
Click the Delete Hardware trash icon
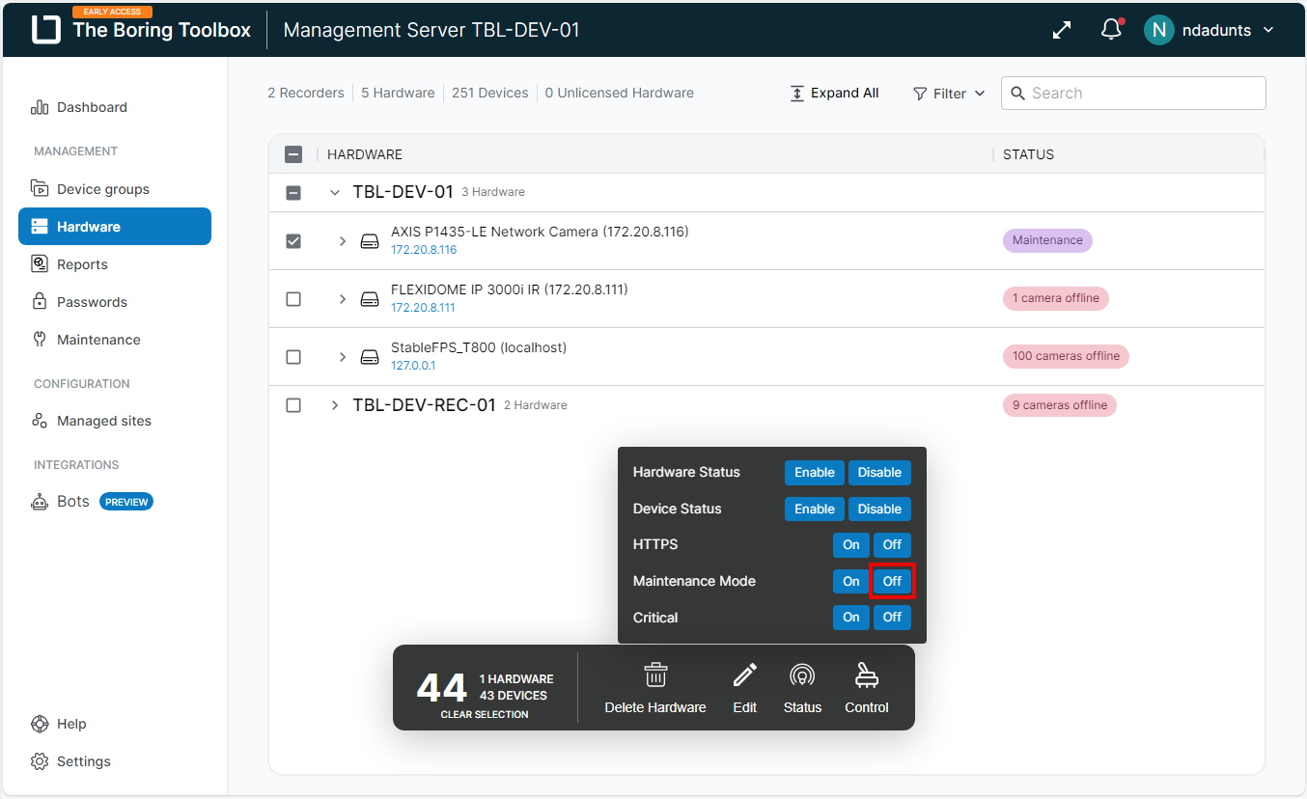tap(655, 675)
